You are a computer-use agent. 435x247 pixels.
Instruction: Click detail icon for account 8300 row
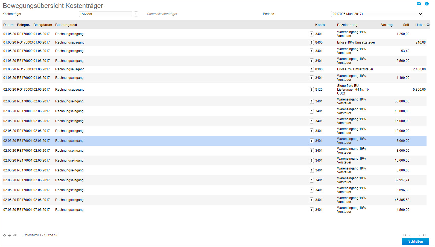point(312,69)
